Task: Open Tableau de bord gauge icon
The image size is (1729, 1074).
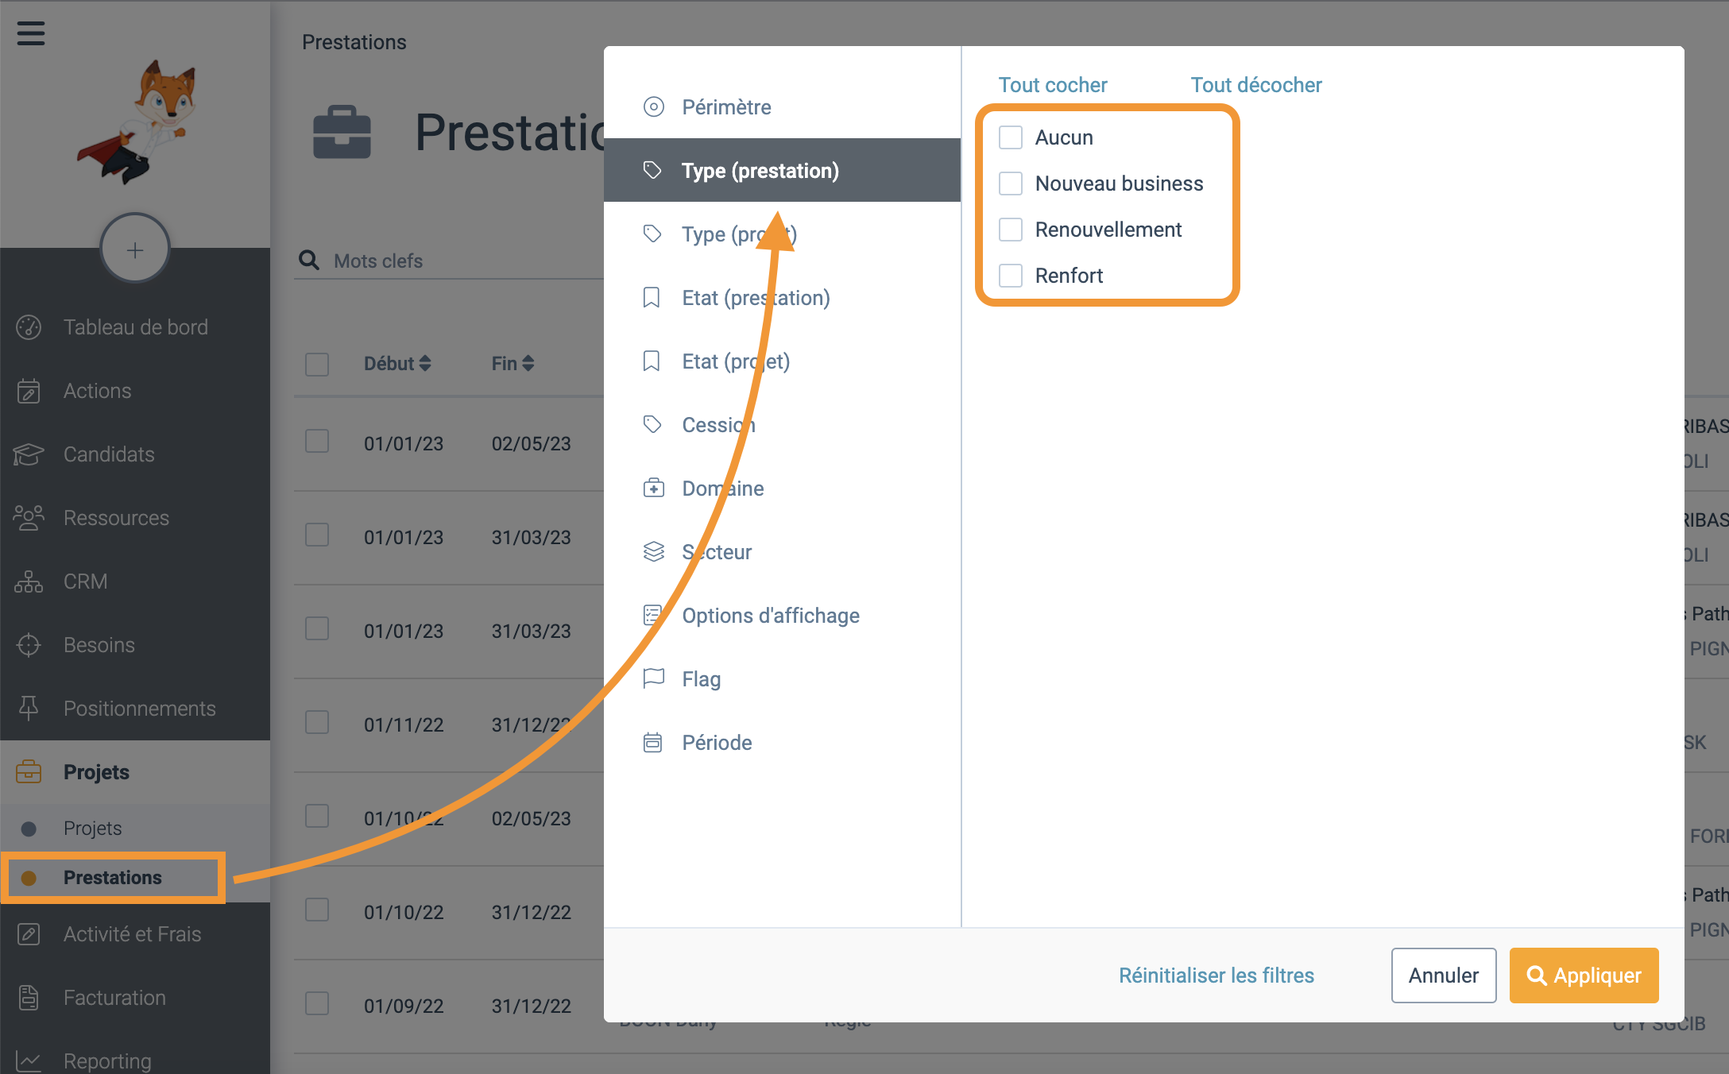Action: 29,327
